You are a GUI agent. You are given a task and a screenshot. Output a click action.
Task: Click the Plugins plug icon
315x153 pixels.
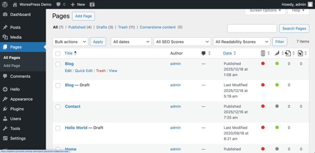point(5,109)
